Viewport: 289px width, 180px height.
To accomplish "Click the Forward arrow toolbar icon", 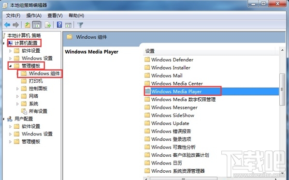I will [x=15, y=25].
